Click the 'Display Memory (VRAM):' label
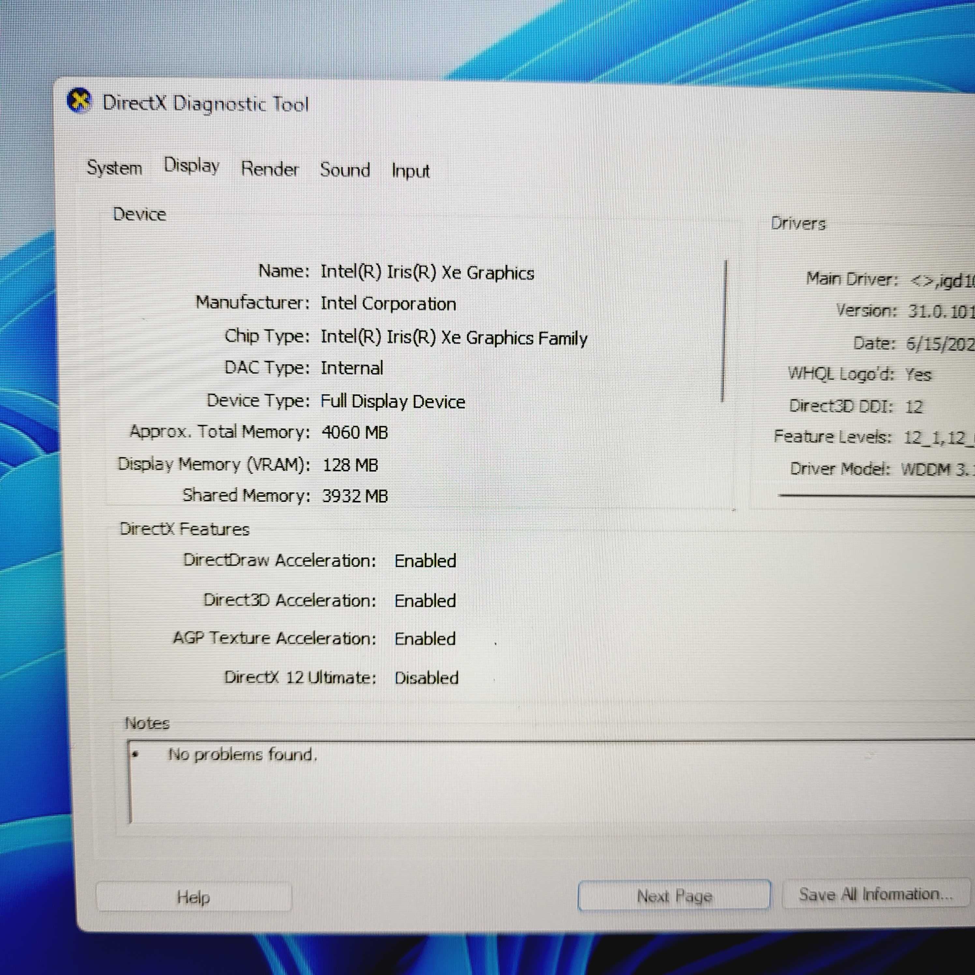The image size is (975, 975). pos(214,464)
